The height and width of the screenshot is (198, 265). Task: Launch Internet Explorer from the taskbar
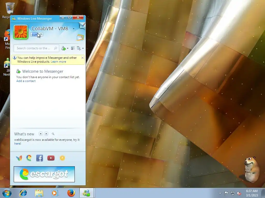(23, 193)
